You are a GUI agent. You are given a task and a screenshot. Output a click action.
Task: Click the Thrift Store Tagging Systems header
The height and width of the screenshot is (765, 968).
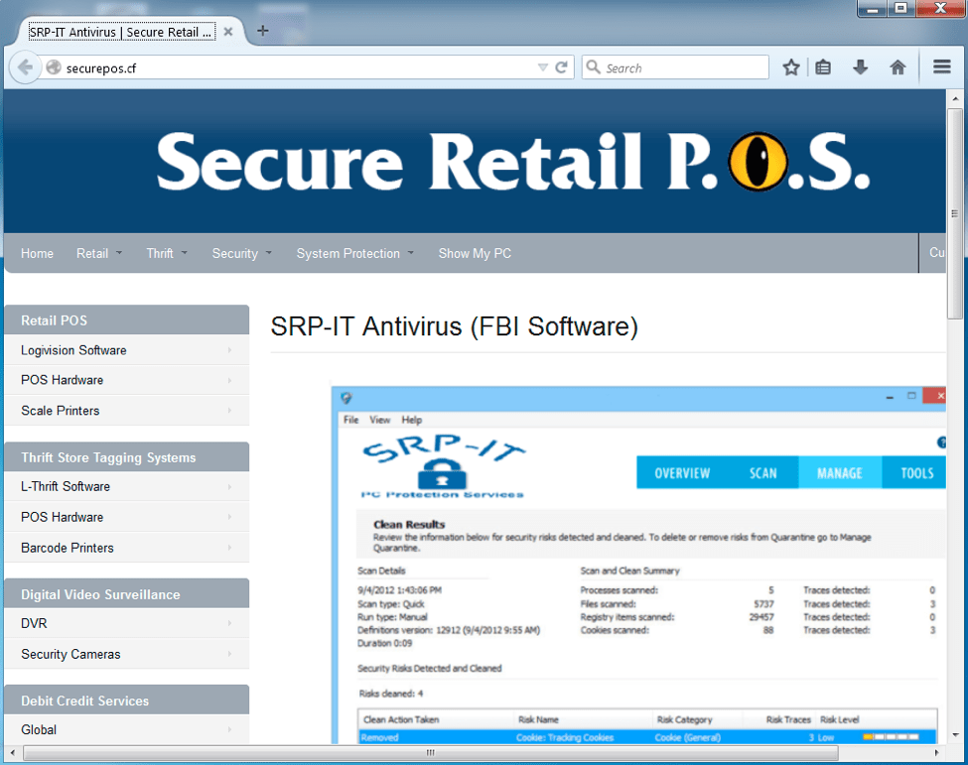pos(126,457)
